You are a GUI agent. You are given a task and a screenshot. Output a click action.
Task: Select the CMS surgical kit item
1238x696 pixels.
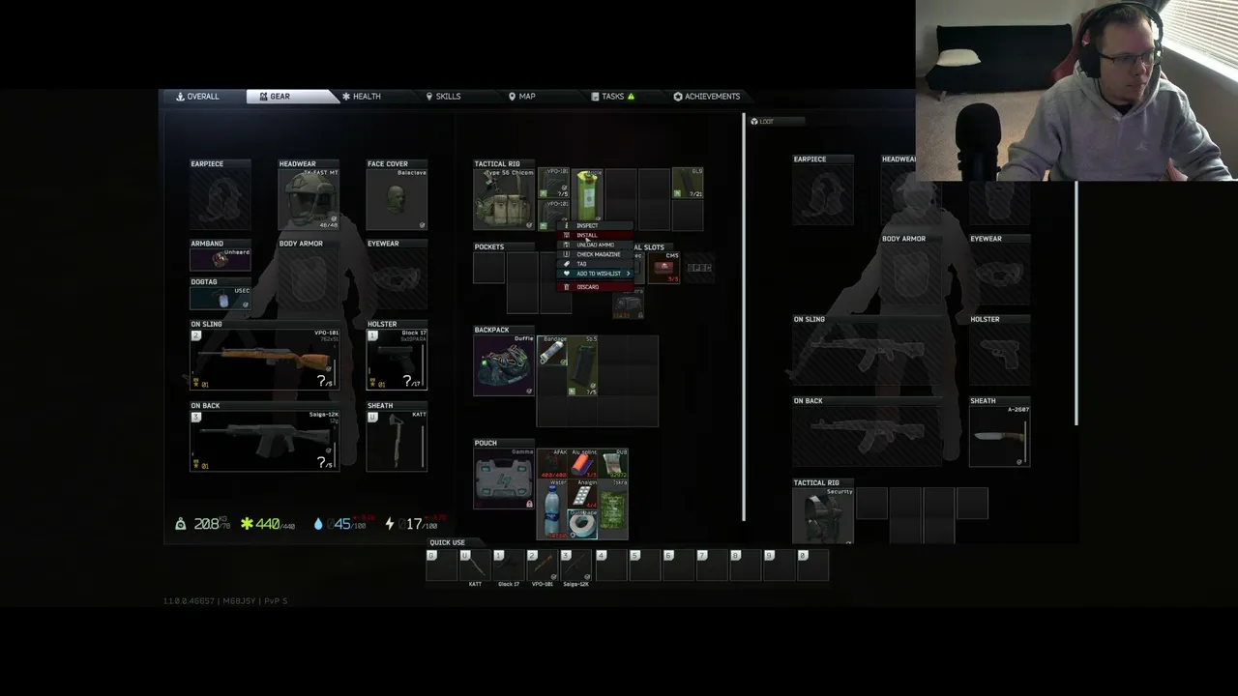pyautogui.click(x=666, y=268)
